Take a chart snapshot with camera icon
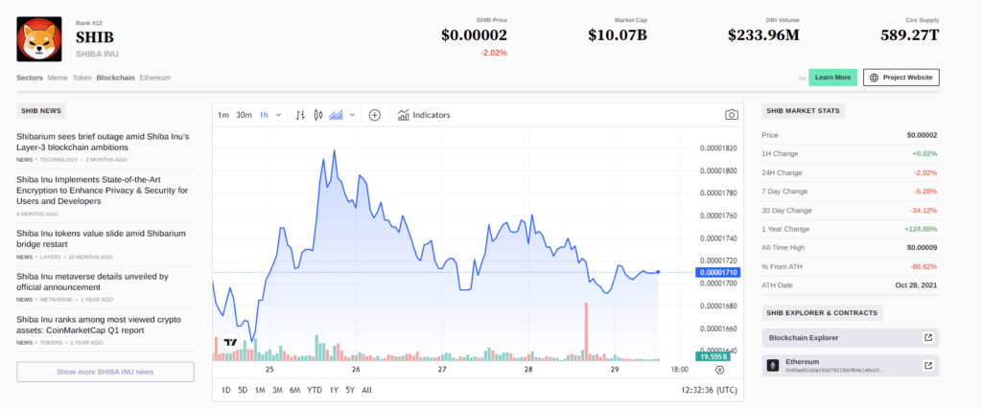The width and height of the screenshot is (982, 409). [731, 115]
